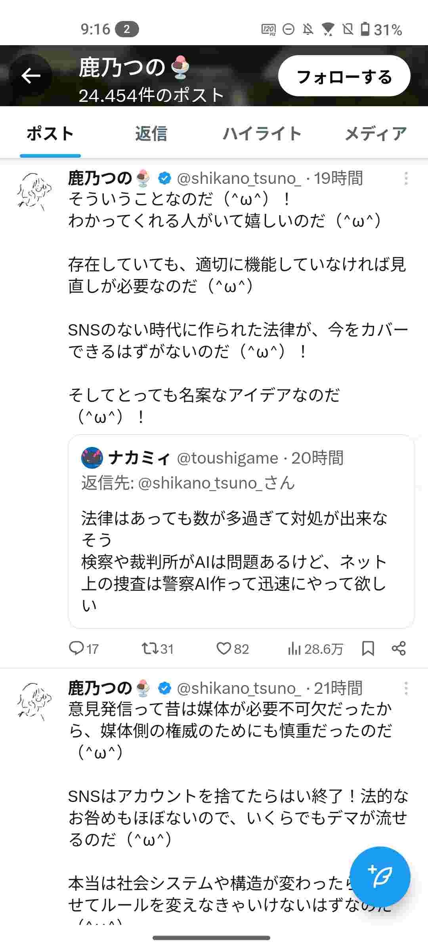The image size is (428, 951).
Task: Select the メディア tab
Action: [375, 134]
